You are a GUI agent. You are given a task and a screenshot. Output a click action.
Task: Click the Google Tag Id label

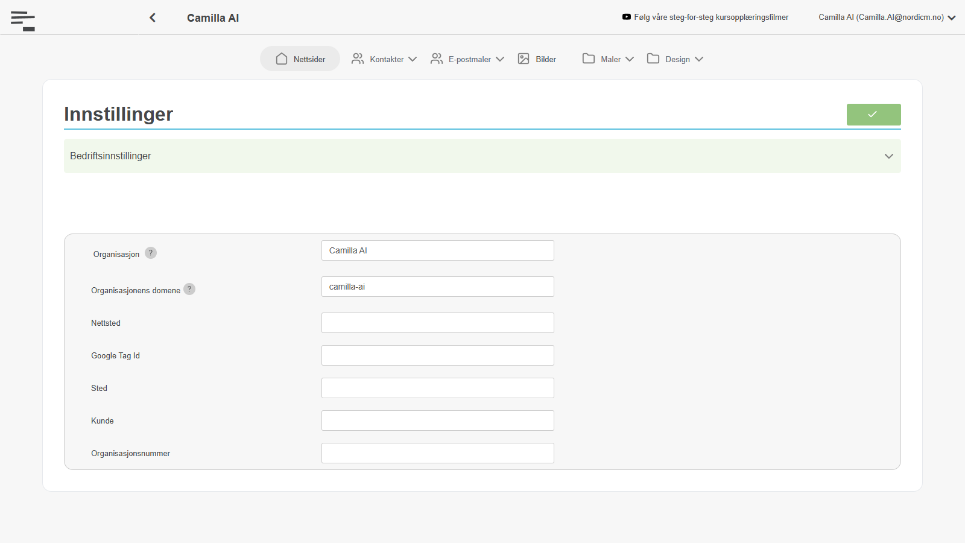[115, 355]
